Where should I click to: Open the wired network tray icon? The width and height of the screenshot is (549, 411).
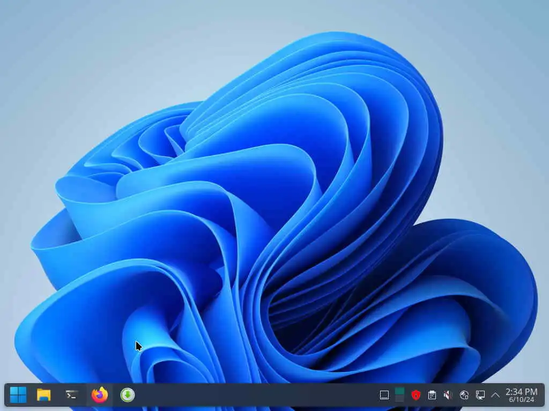(480, 395)
